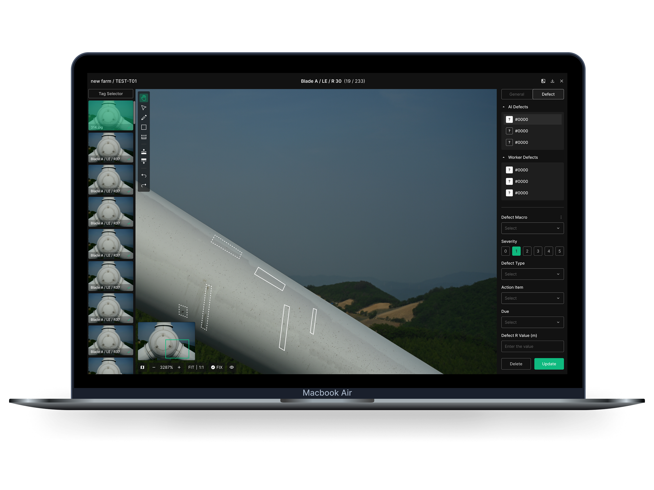Image resolution: width=654 pixels, height=490 pixels.
Task: Select the arrow pointer tool
Action: pyautogui.click(x=144, y=108)
